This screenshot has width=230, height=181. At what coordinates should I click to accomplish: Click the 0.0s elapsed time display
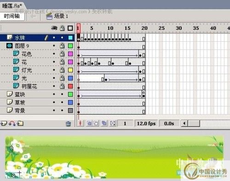169,123
